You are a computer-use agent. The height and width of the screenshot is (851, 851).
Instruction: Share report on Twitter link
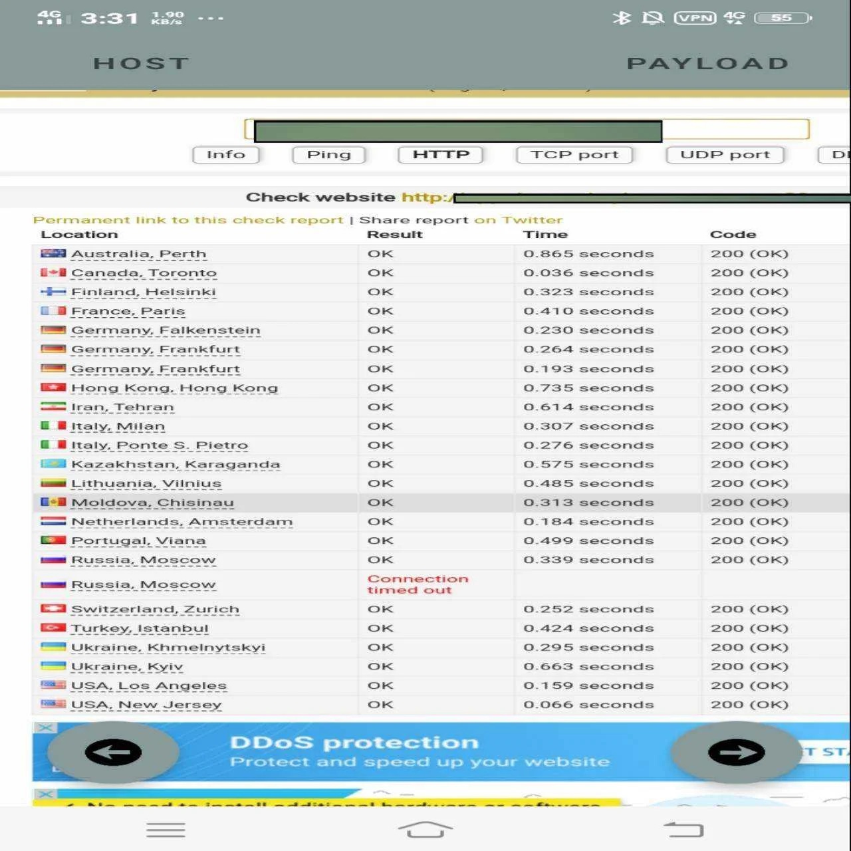tap(518, 220)
